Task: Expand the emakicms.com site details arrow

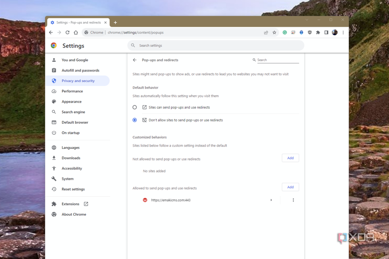Action: 271,200
